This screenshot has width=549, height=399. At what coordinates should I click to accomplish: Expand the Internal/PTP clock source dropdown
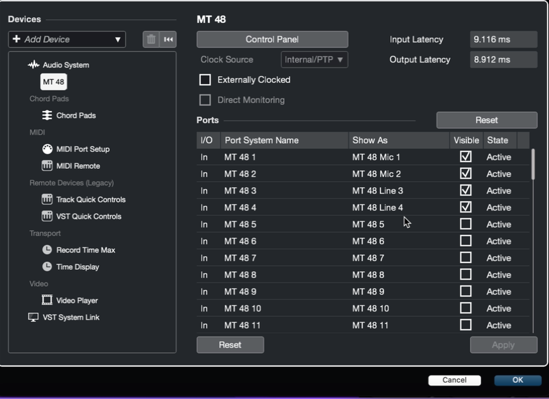pos(315,59)
